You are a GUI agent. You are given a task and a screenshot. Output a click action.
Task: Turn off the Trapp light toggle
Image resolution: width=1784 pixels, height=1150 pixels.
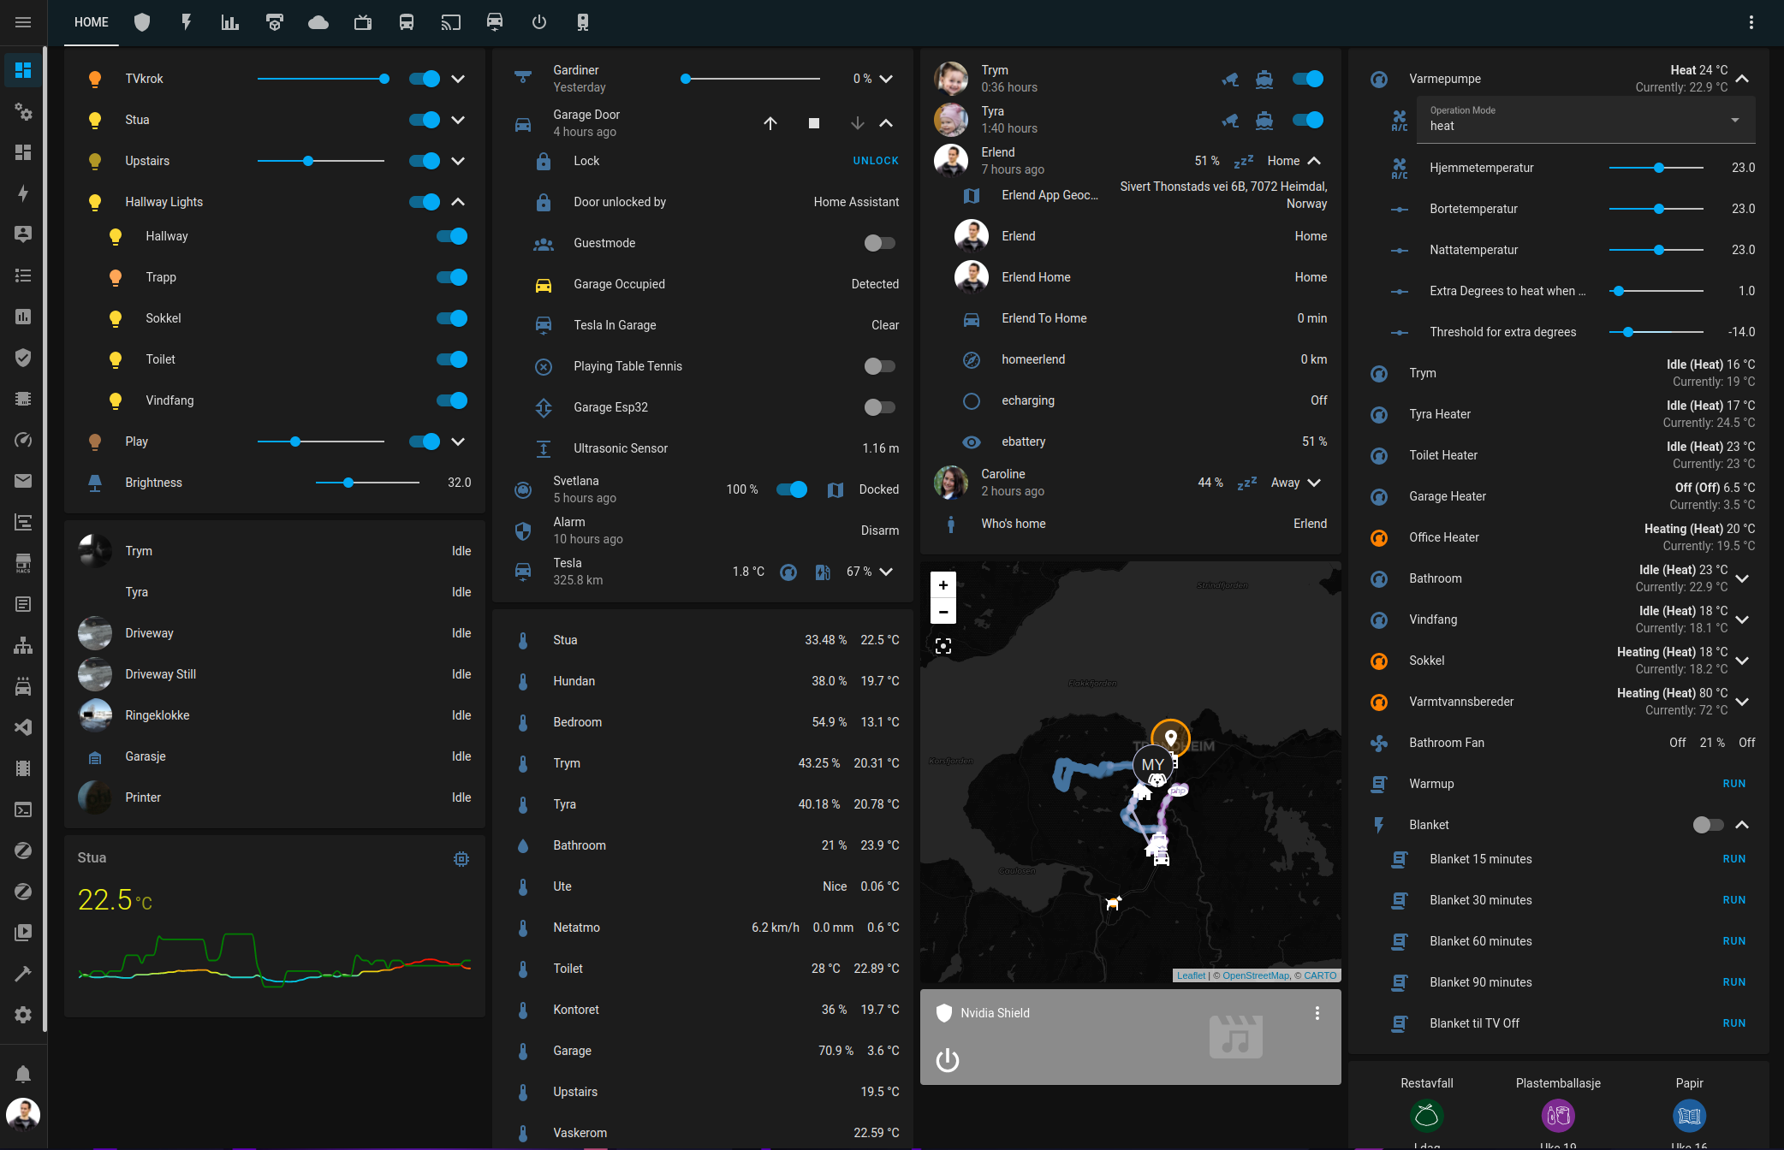pos(451,277)
